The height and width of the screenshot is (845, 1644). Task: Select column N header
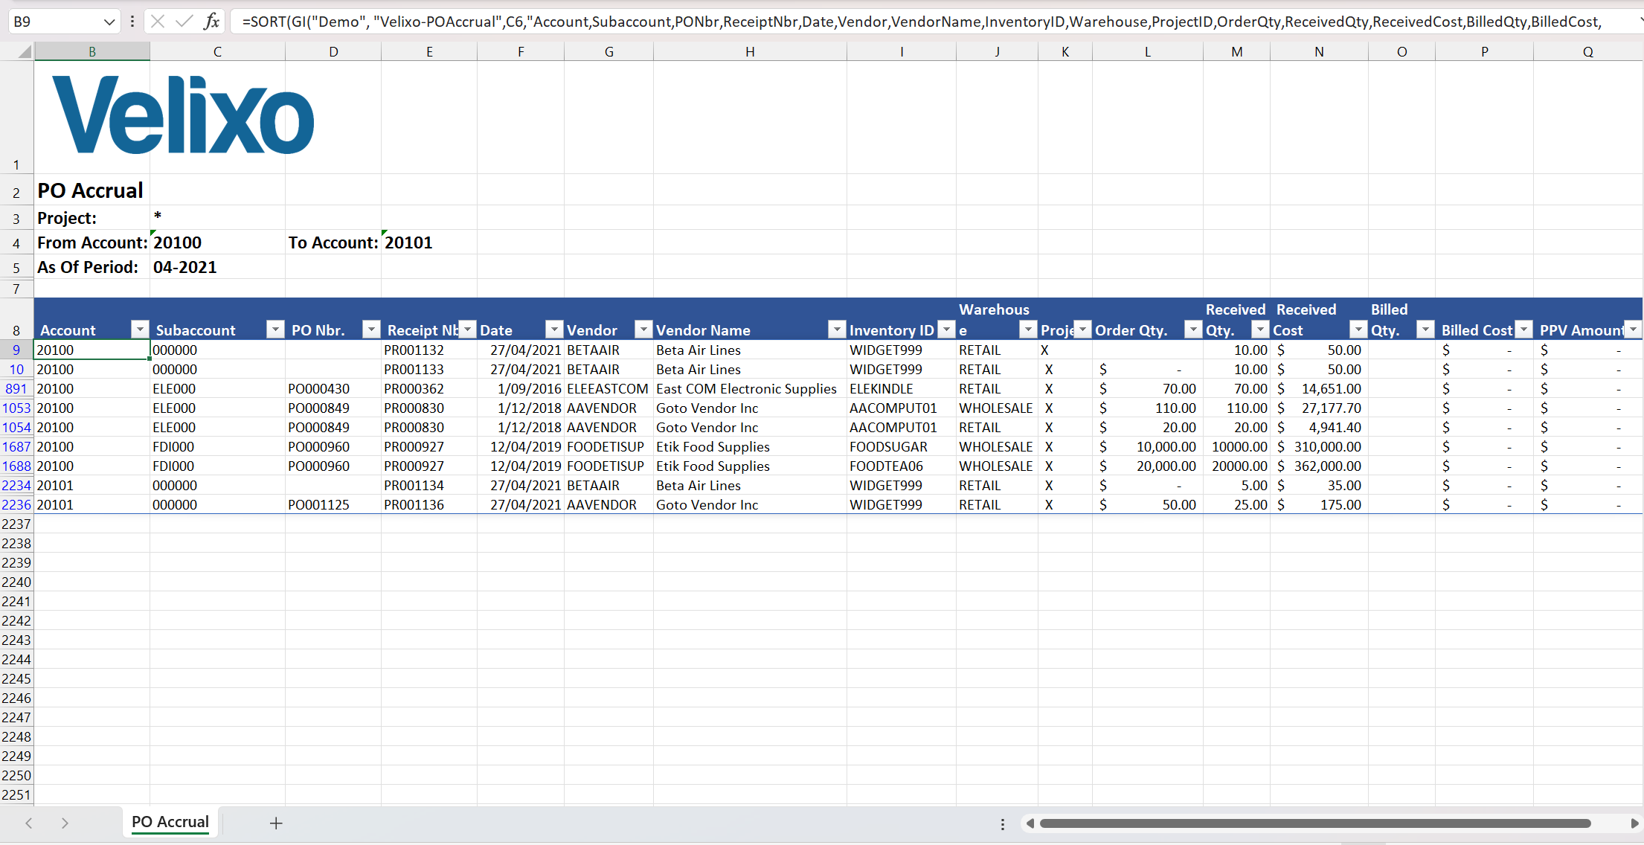[x=1319, y=52]
